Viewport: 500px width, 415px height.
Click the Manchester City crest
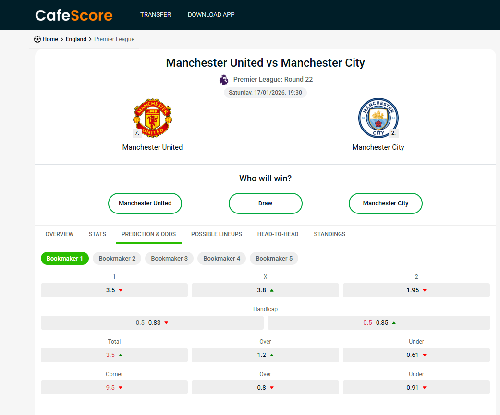(x=378, y=118)
